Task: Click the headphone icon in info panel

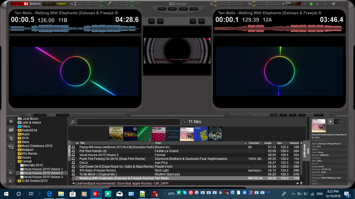Action: click(338, 121)
